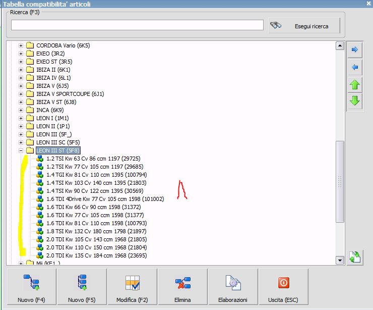The height and width of the screenshot is (310, 373).
Task: Select the LEON III (5F_) folder label
Action: point(54,134)
